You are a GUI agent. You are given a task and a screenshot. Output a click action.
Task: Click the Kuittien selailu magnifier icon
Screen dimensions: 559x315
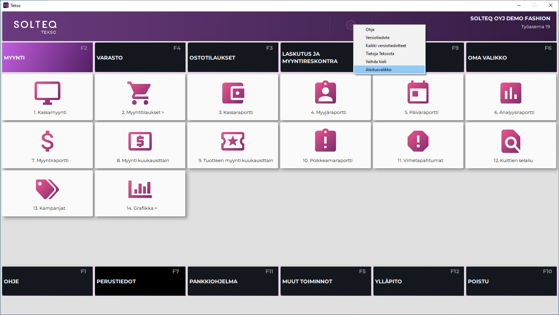[x=510, y=141]
